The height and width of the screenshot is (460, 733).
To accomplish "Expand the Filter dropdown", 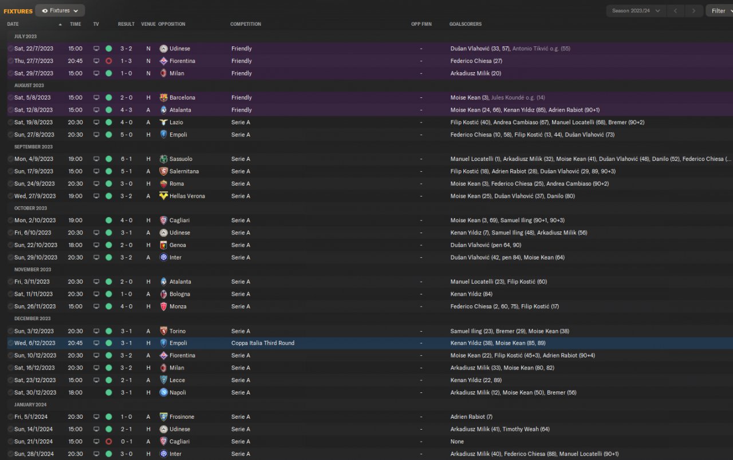I will pos(719,11).
